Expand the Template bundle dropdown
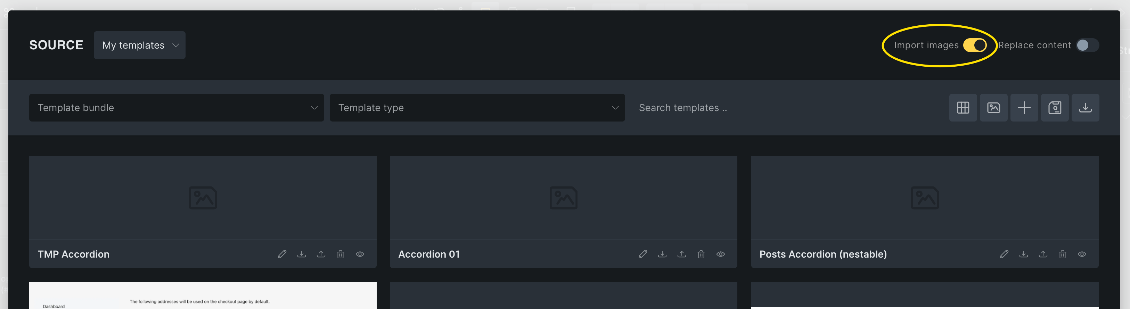The image size is (1130, 309). click(176, 107)
